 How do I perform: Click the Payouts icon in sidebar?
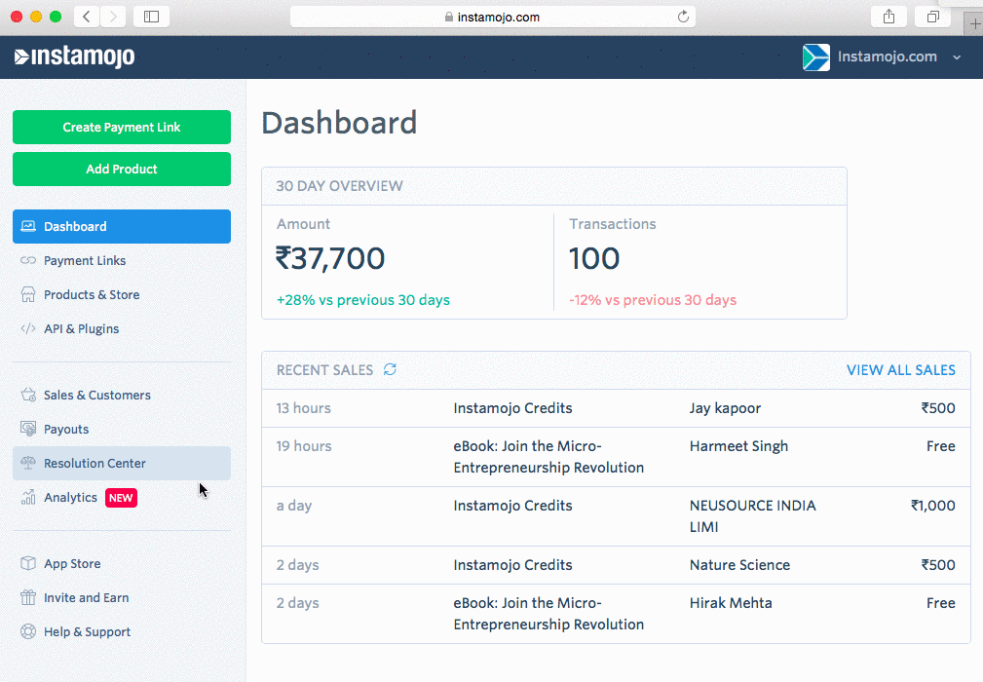(28, 430)
